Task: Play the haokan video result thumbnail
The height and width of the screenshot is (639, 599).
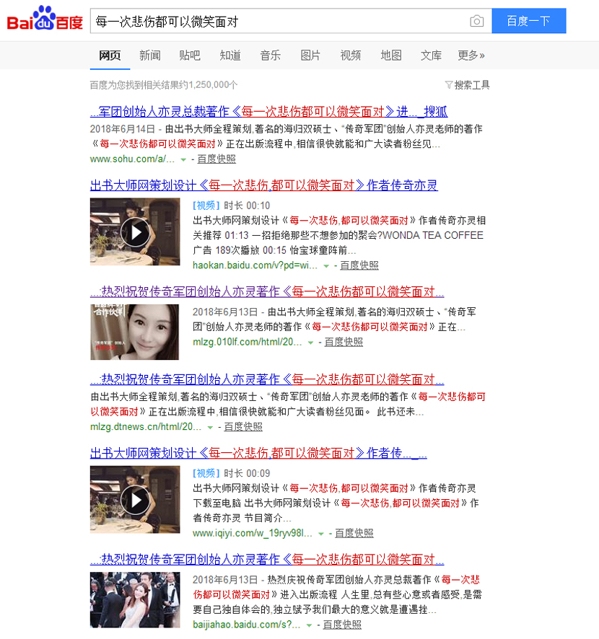Action: click(135, 232)
